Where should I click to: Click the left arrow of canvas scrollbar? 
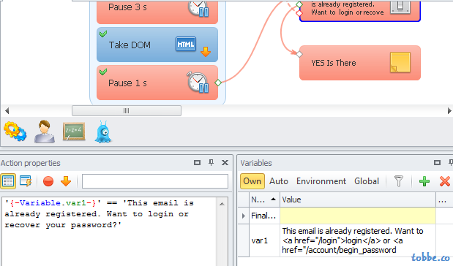(7, 111)
